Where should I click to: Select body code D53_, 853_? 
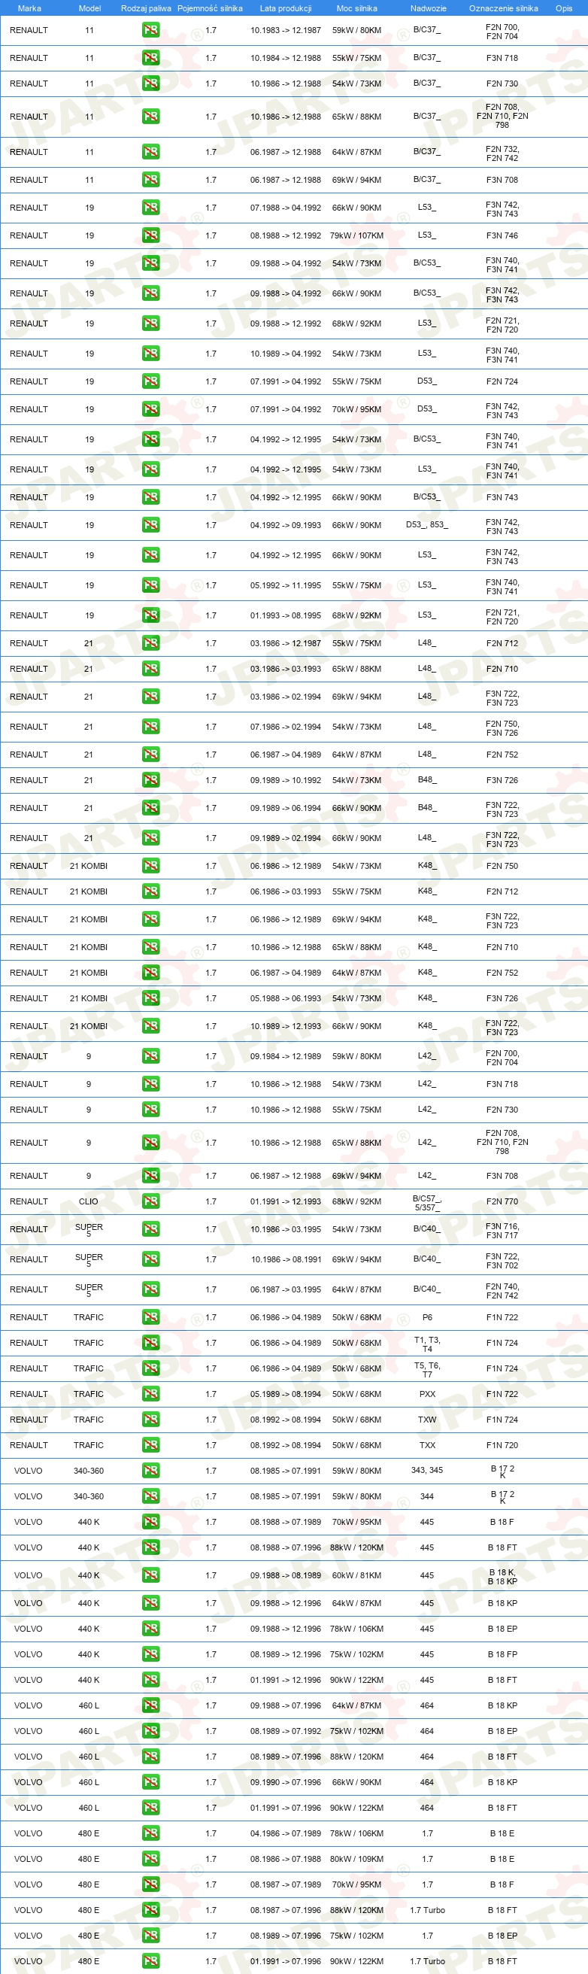pyautogui.click(x=427, y=525)
